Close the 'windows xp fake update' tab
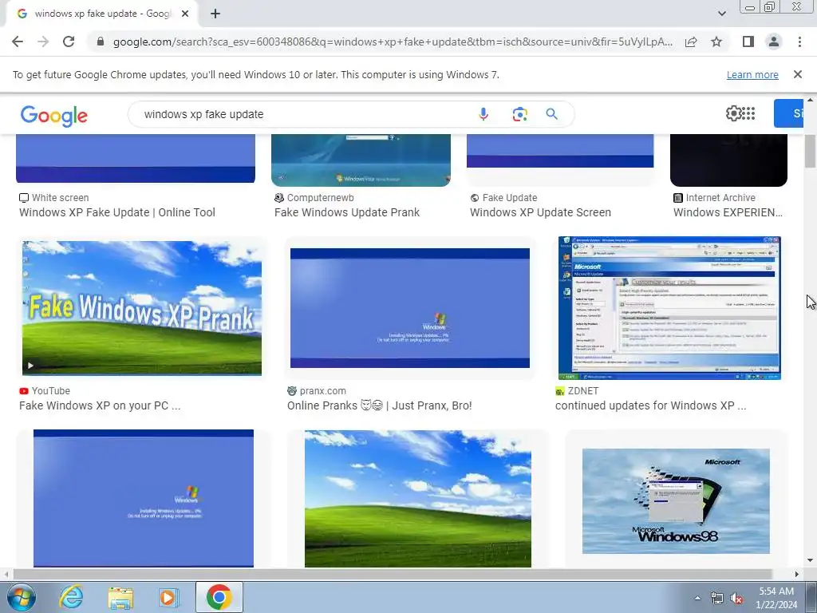The width and height of the screenshot is (817, 613). point(185,14)
